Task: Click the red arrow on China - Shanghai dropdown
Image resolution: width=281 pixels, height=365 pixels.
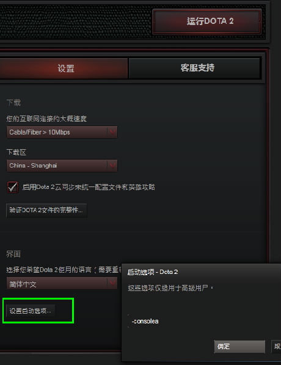Action: click(x=112, y=166)
